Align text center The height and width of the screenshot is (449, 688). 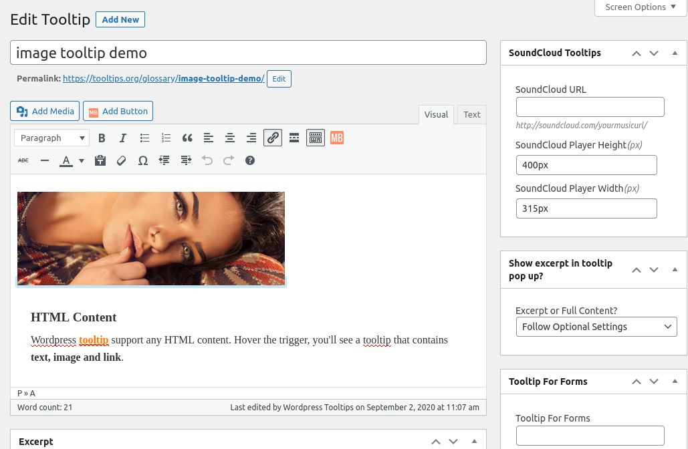click(x=230, y=138)
